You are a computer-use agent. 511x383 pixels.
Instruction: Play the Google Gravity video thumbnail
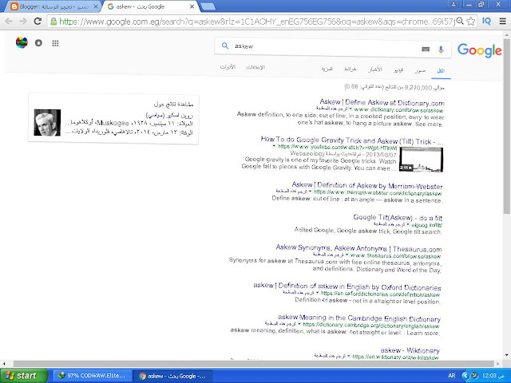(421, 160)
